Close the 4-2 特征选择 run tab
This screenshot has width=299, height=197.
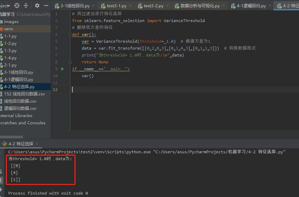coord(37,144)
